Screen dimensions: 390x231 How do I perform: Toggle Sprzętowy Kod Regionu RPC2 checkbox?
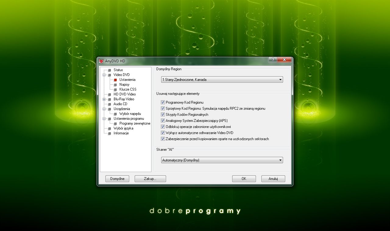163,109
